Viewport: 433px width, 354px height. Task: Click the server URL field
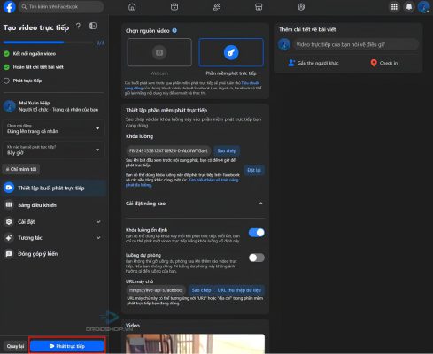point(156,290)
